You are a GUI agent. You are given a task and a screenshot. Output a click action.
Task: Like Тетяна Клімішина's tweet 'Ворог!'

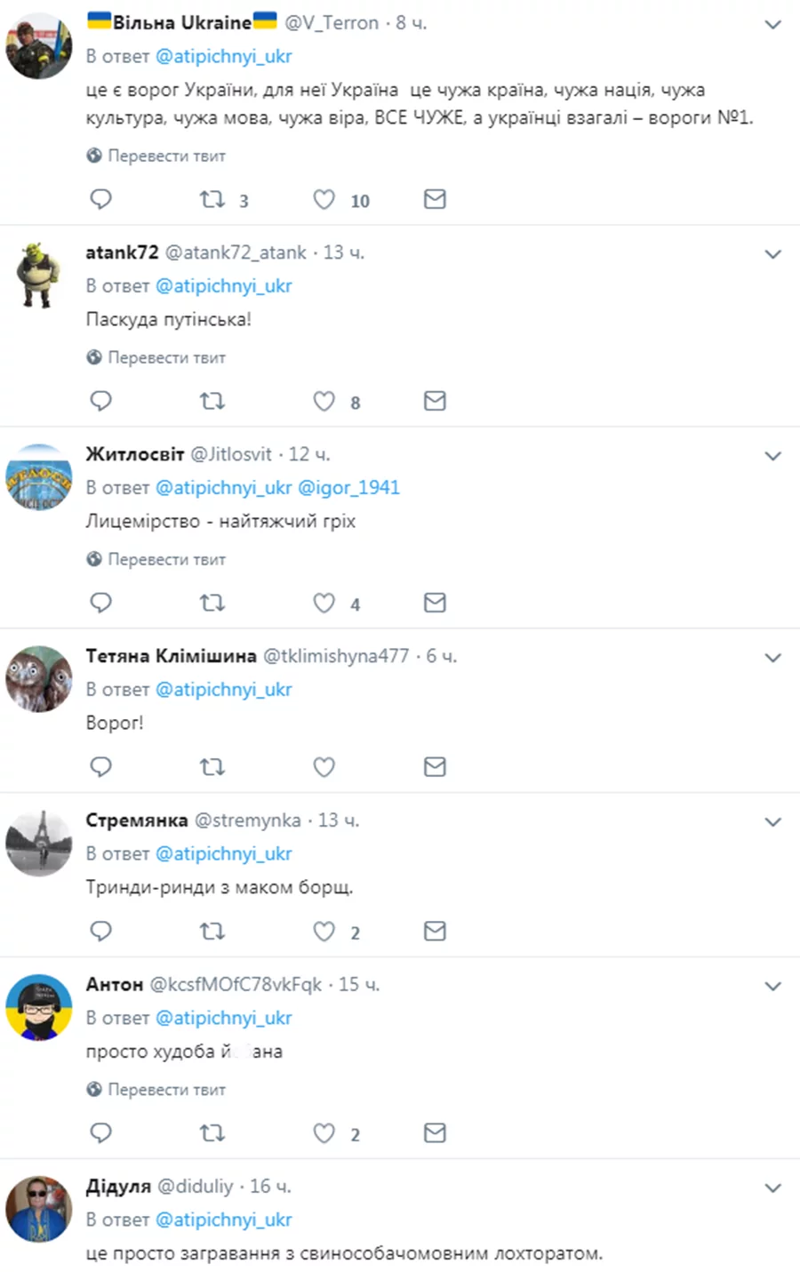click(x=324, y=766)
